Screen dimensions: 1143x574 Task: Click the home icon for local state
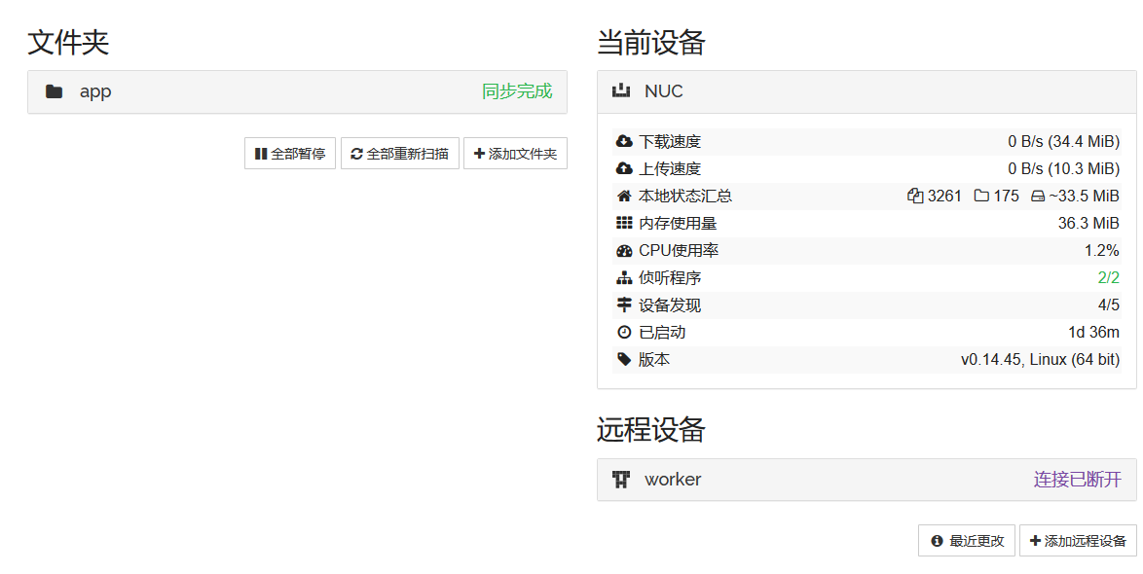tap(624, 197)
